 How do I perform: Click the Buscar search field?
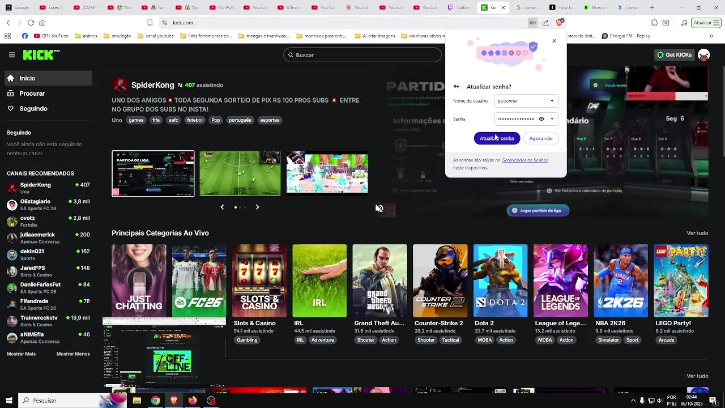(x=362, y=55)
